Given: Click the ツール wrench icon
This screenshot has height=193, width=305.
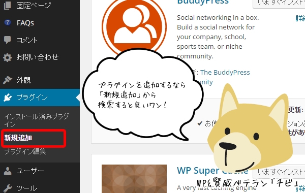Looking at the screenshot, I should tap(8, 188).
